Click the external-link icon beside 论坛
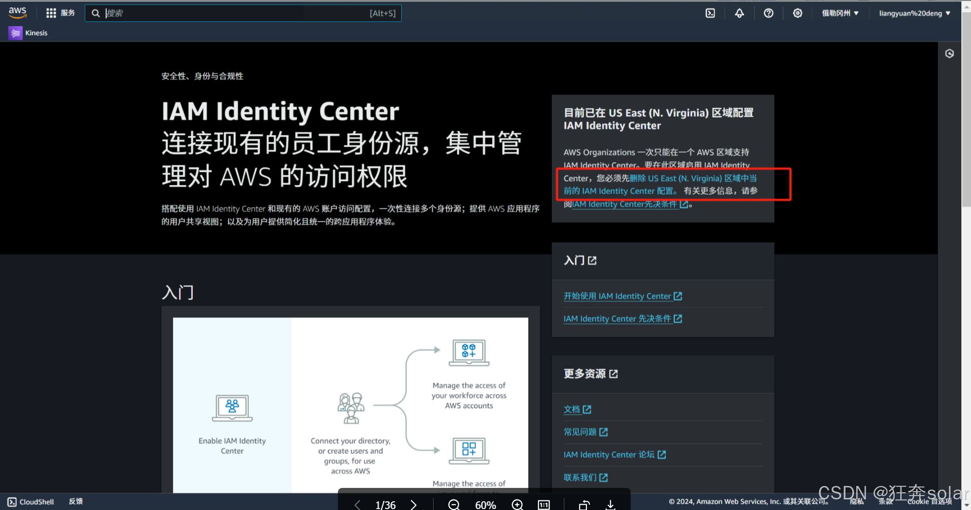The width and height of the screenshot is (971, 510). (662, 454)
